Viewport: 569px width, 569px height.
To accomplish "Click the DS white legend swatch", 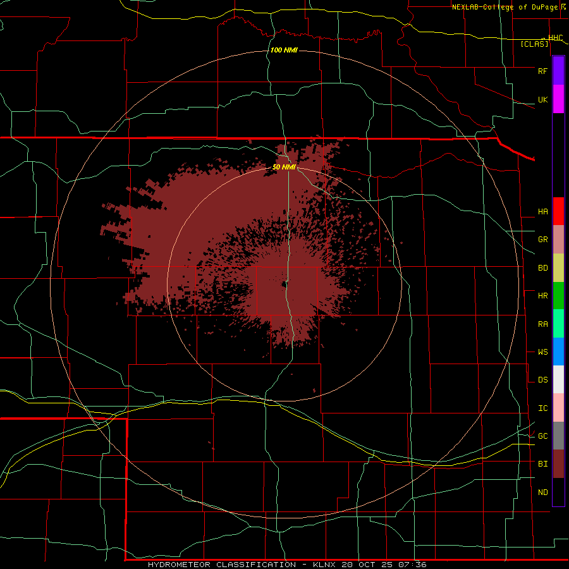I will coord(558,379).
